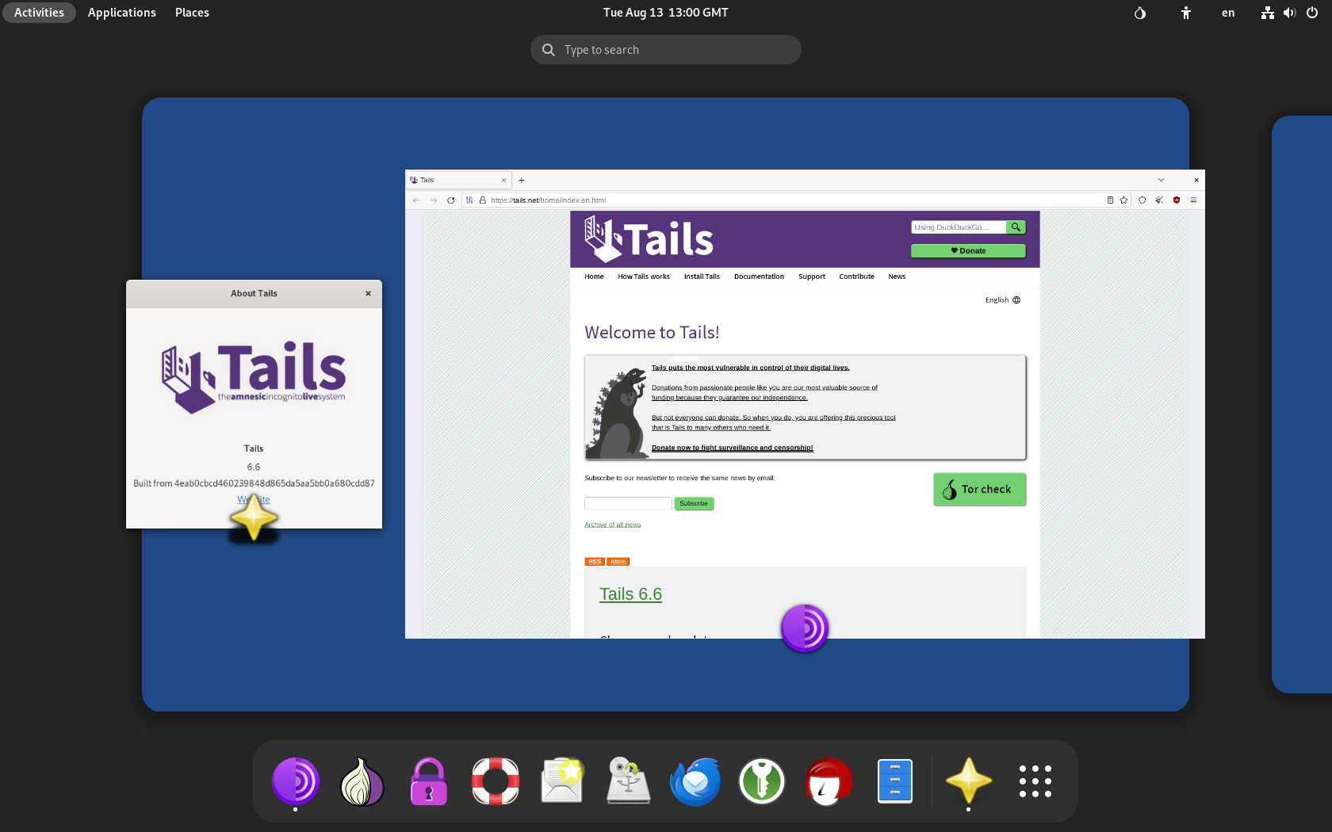Click the Subscribe newsletter button

coord(694,504)
